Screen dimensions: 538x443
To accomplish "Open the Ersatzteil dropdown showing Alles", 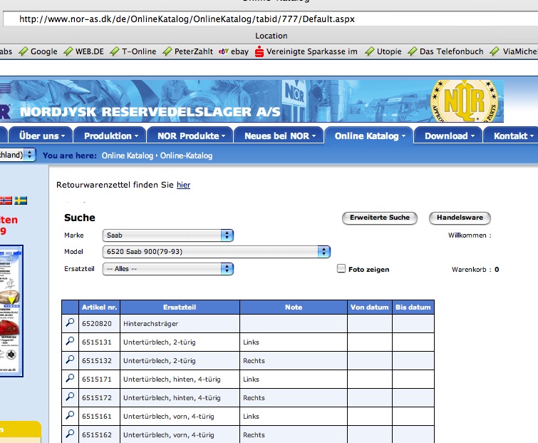I will 168,269.
